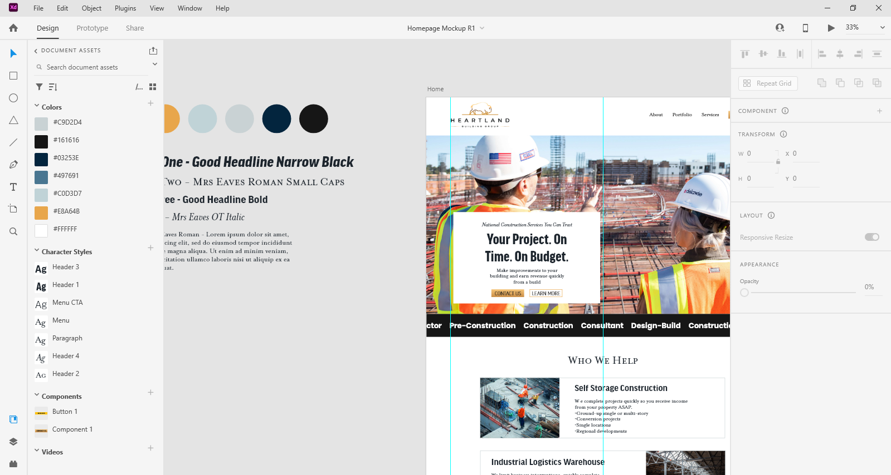Open the Window menu
Screen dimensions: 891x475
coord(189,8)
